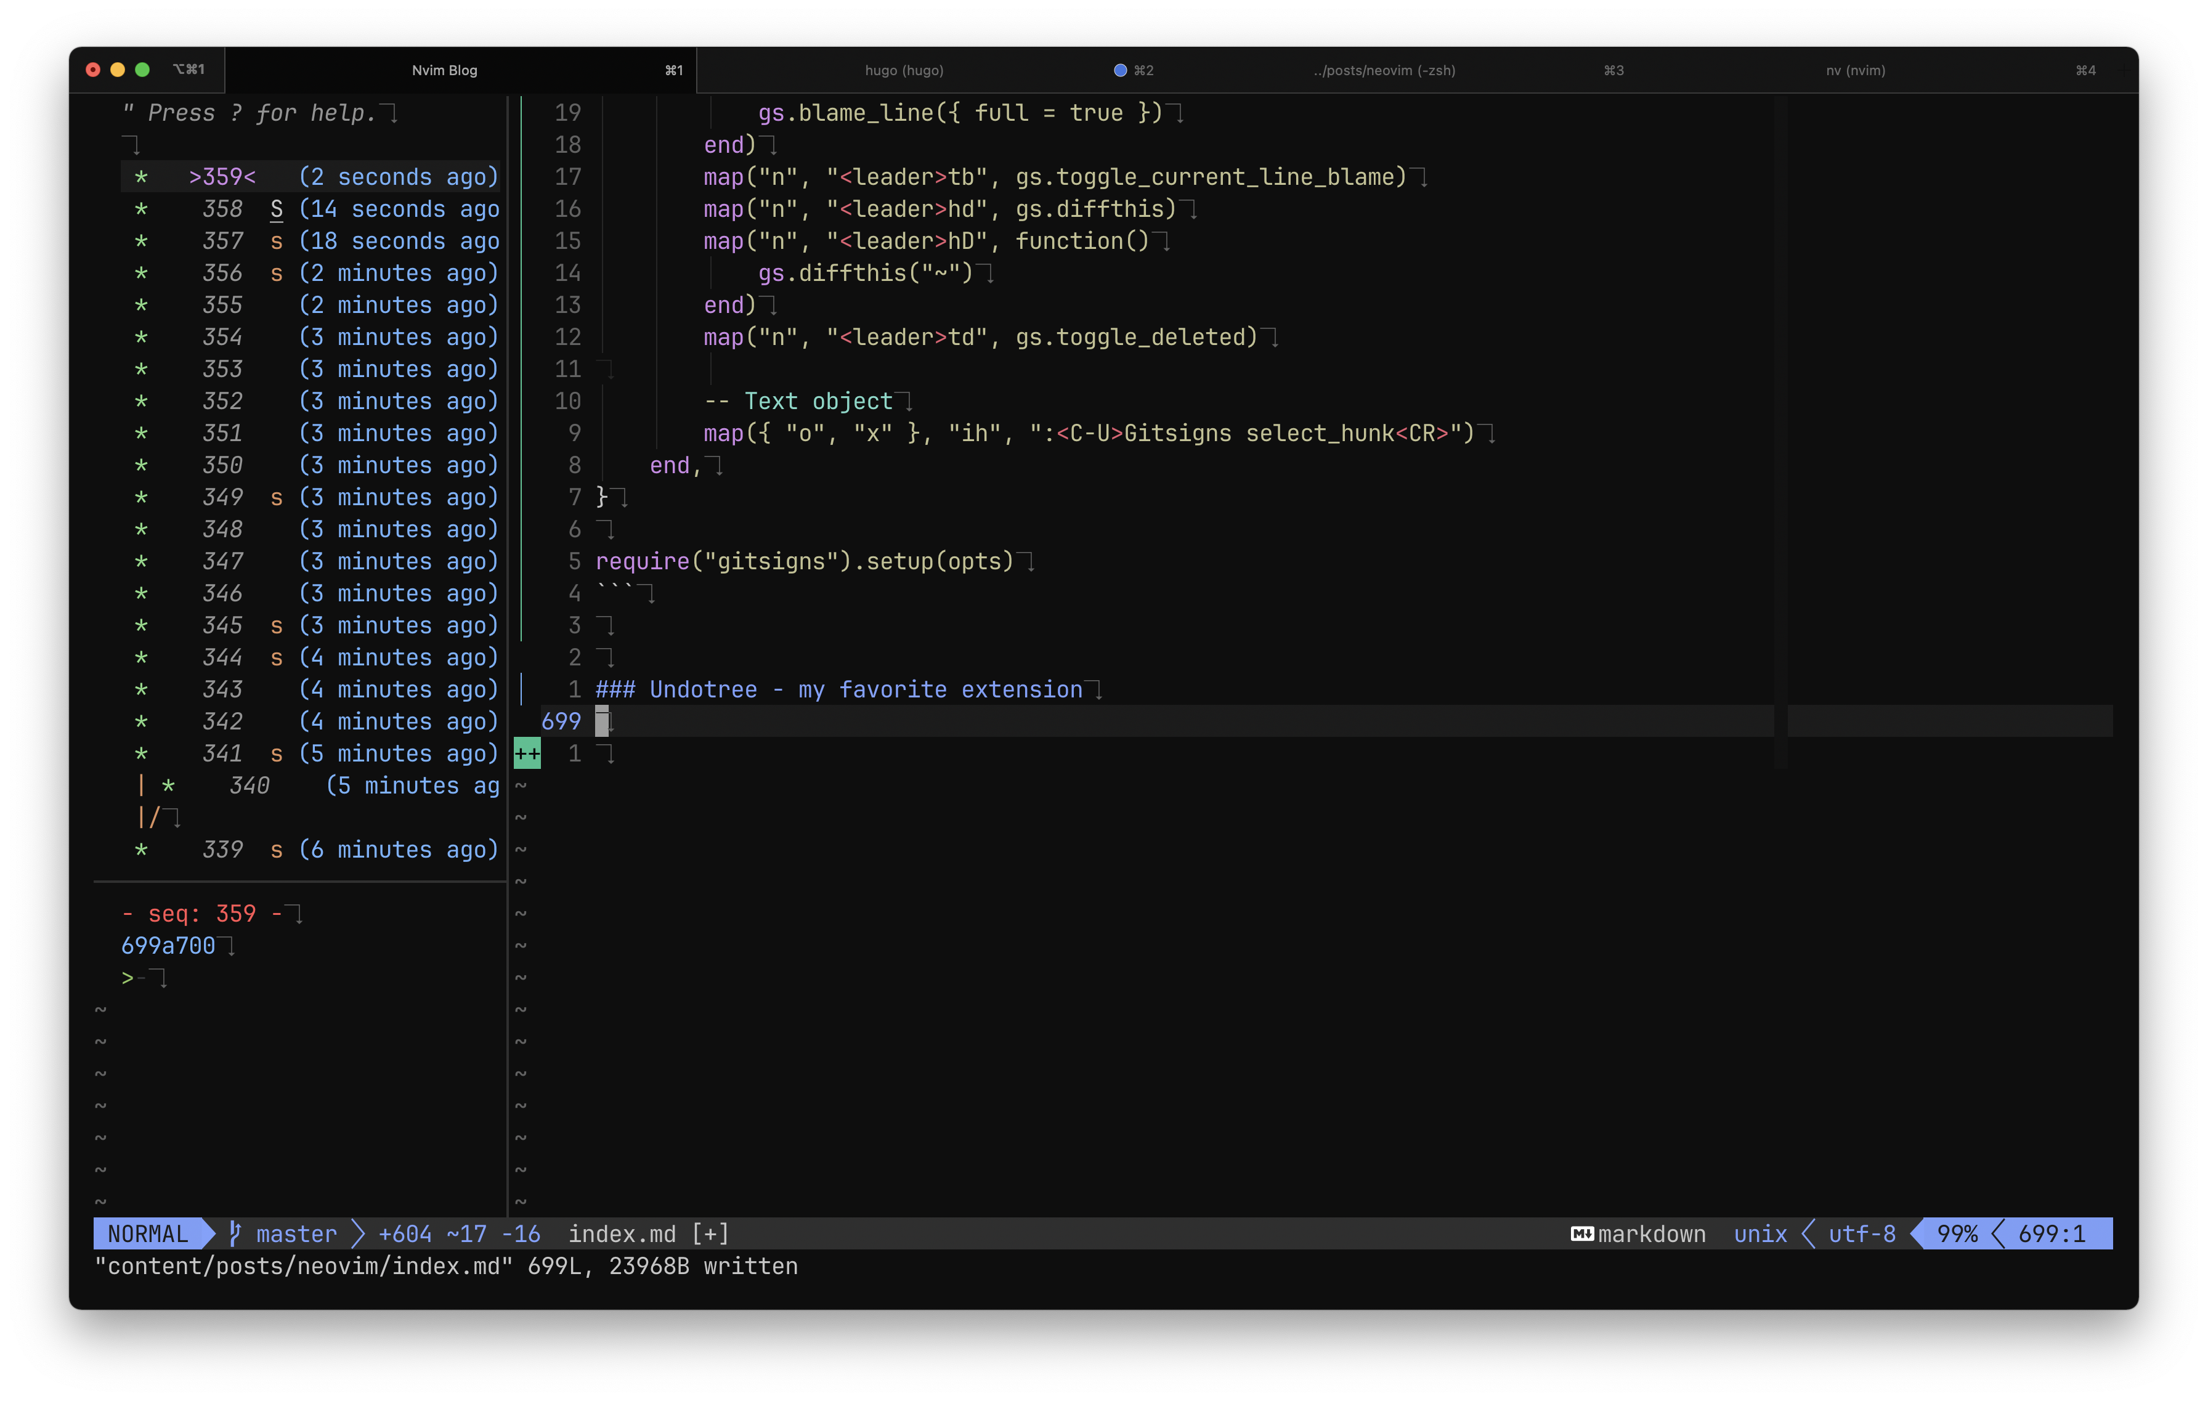Viewport: 2208px width, 1401px height.
Task: Switch to the hugo (hugo) tab
Action: click(x=904, y=70)
